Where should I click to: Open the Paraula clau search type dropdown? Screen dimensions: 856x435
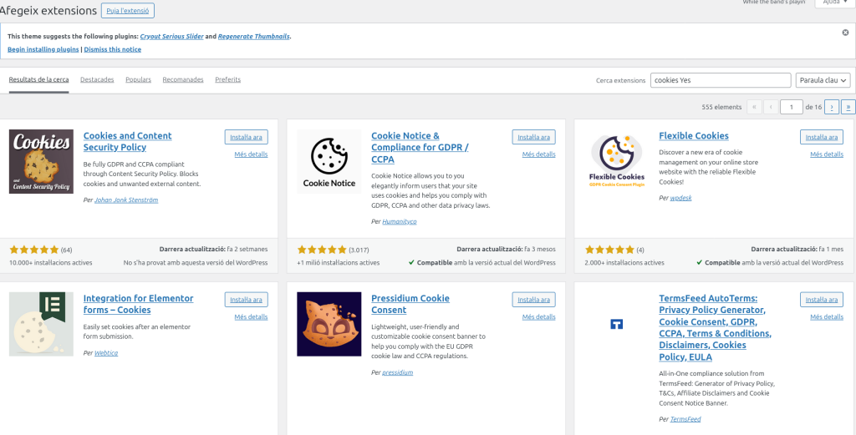pos(823,80)
